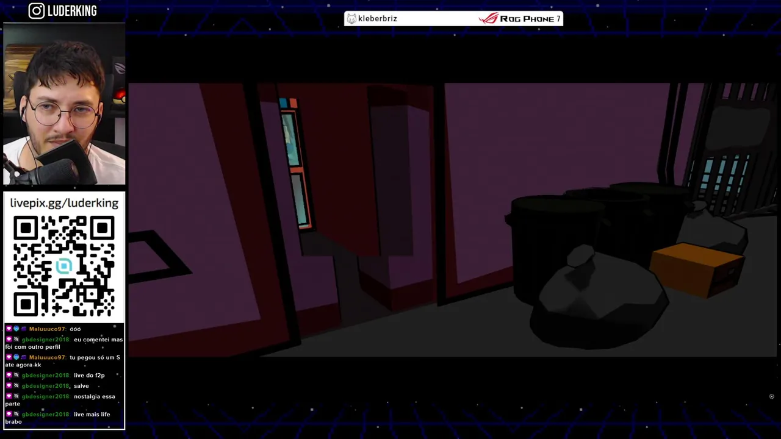Click the streamer's webcam feed
Image resolution: width=781 pixels, height=439 pixels.
click(64, 104)
